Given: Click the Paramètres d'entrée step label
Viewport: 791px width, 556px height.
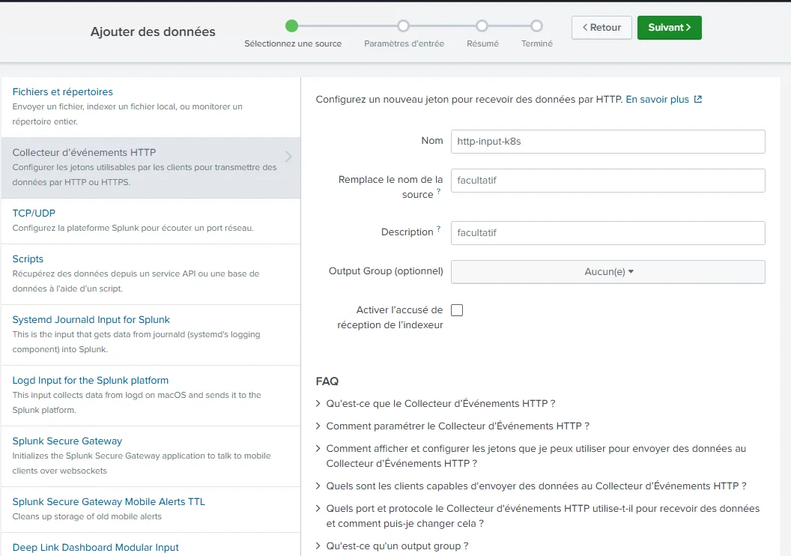Looking at the screenshot, I should 404,44.
